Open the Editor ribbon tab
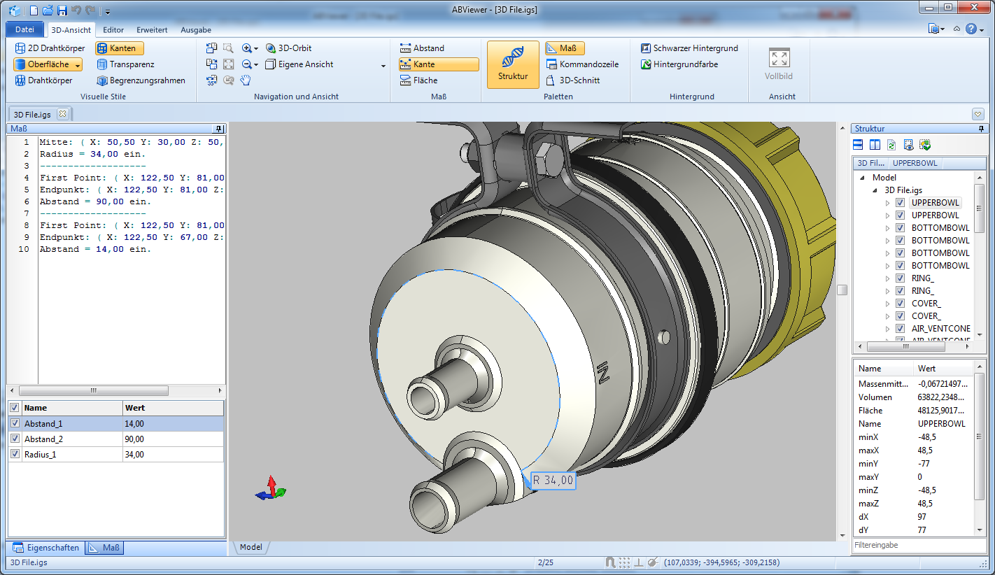Screen dimensions: 995x575 click(113, 30)
